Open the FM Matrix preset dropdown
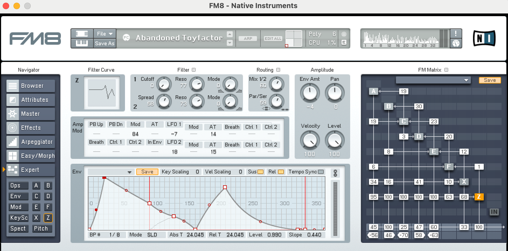The image size is (508, 251). 433,80
